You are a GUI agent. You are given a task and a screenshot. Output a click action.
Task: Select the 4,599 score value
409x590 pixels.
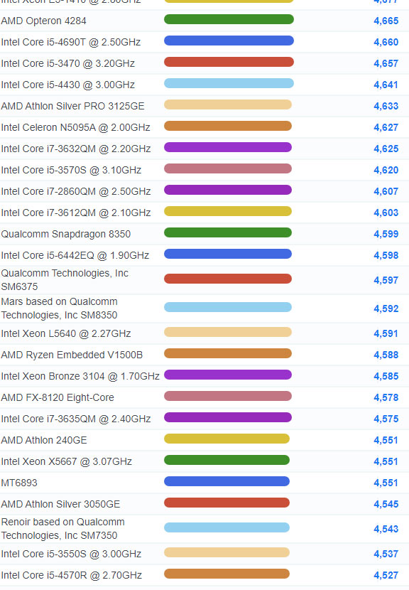[386, 234]
